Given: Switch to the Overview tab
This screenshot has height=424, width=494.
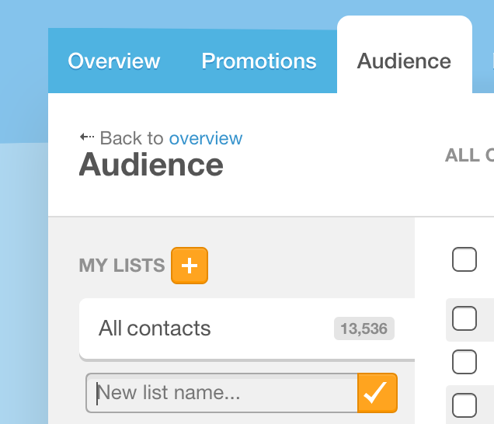Looking at the screenshot, I should [x=114, y=61].
